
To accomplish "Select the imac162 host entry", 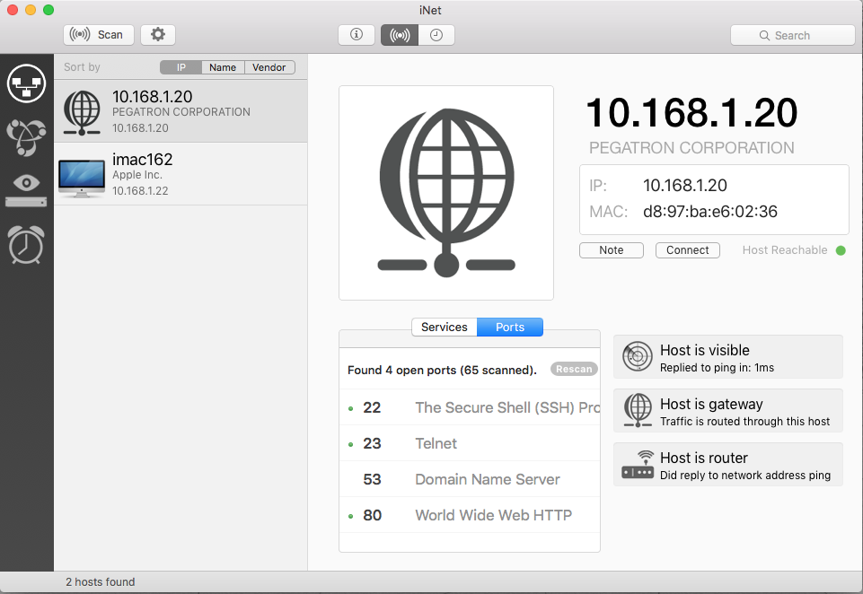I will click(181, 174).
